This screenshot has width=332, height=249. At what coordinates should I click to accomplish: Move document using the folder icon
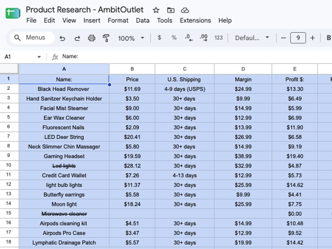(171, 10)
